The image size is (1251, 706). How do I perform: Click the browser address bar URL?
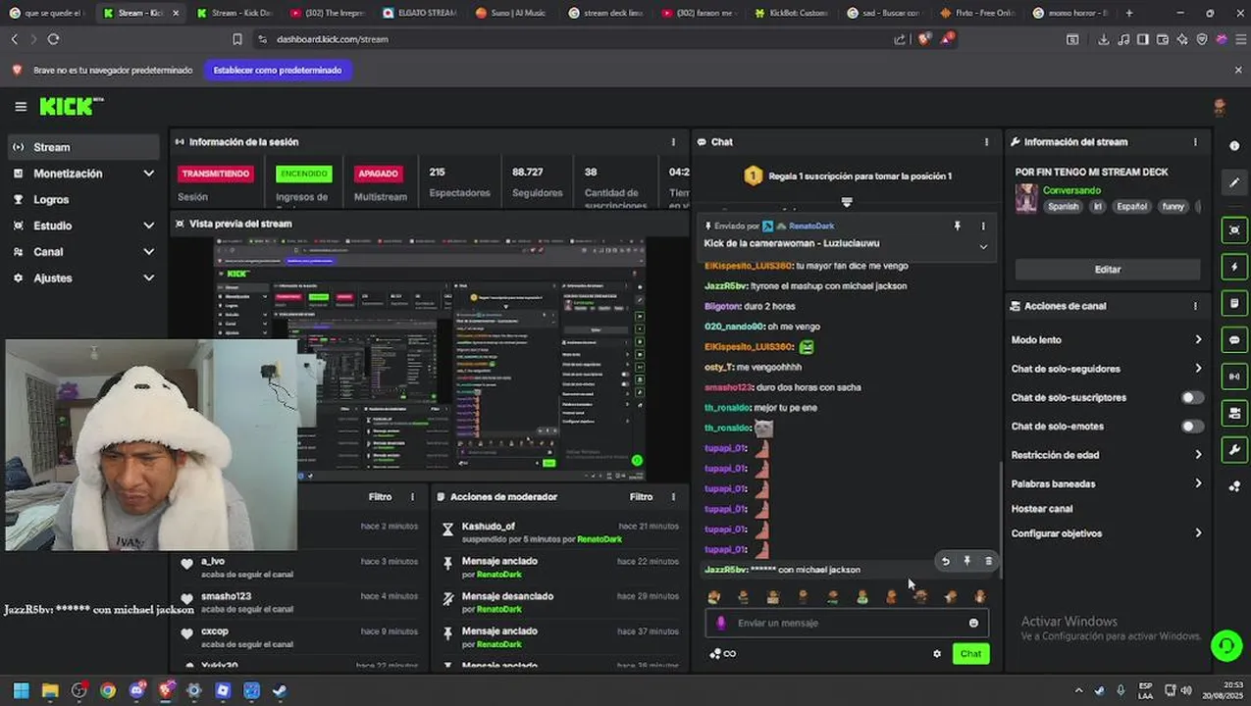coord(333,39)
